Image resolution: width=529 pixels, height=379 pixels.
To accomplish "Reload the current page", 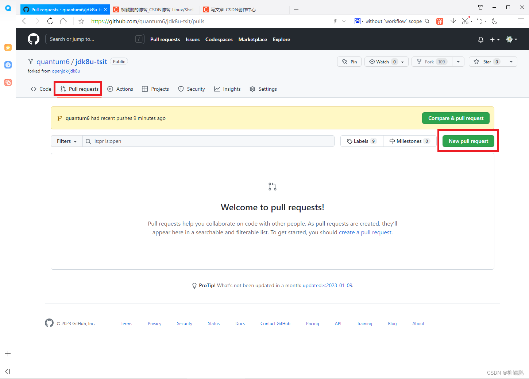I will tap(50, 21).
